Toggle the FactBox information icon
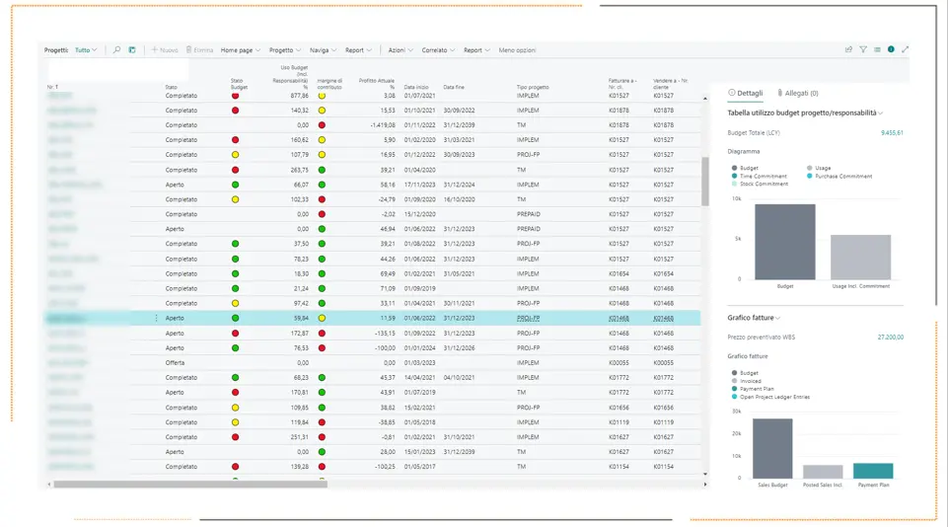This screenshot has height=527, width=948. pyautogui.click(x=891, y=49)
